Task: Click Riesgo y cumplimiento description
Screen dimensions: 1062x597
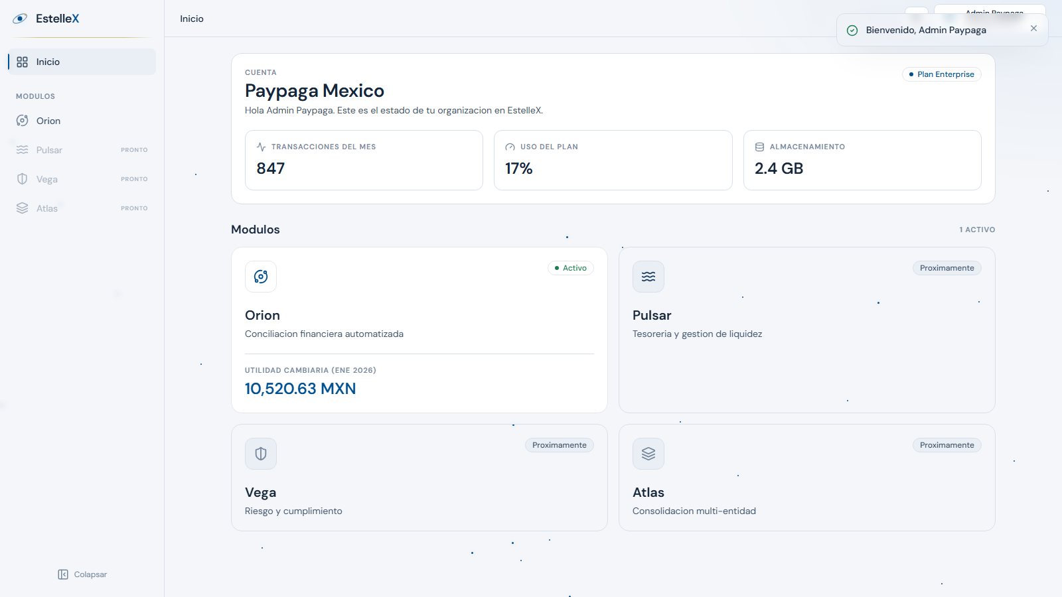Action: [293, 511]
